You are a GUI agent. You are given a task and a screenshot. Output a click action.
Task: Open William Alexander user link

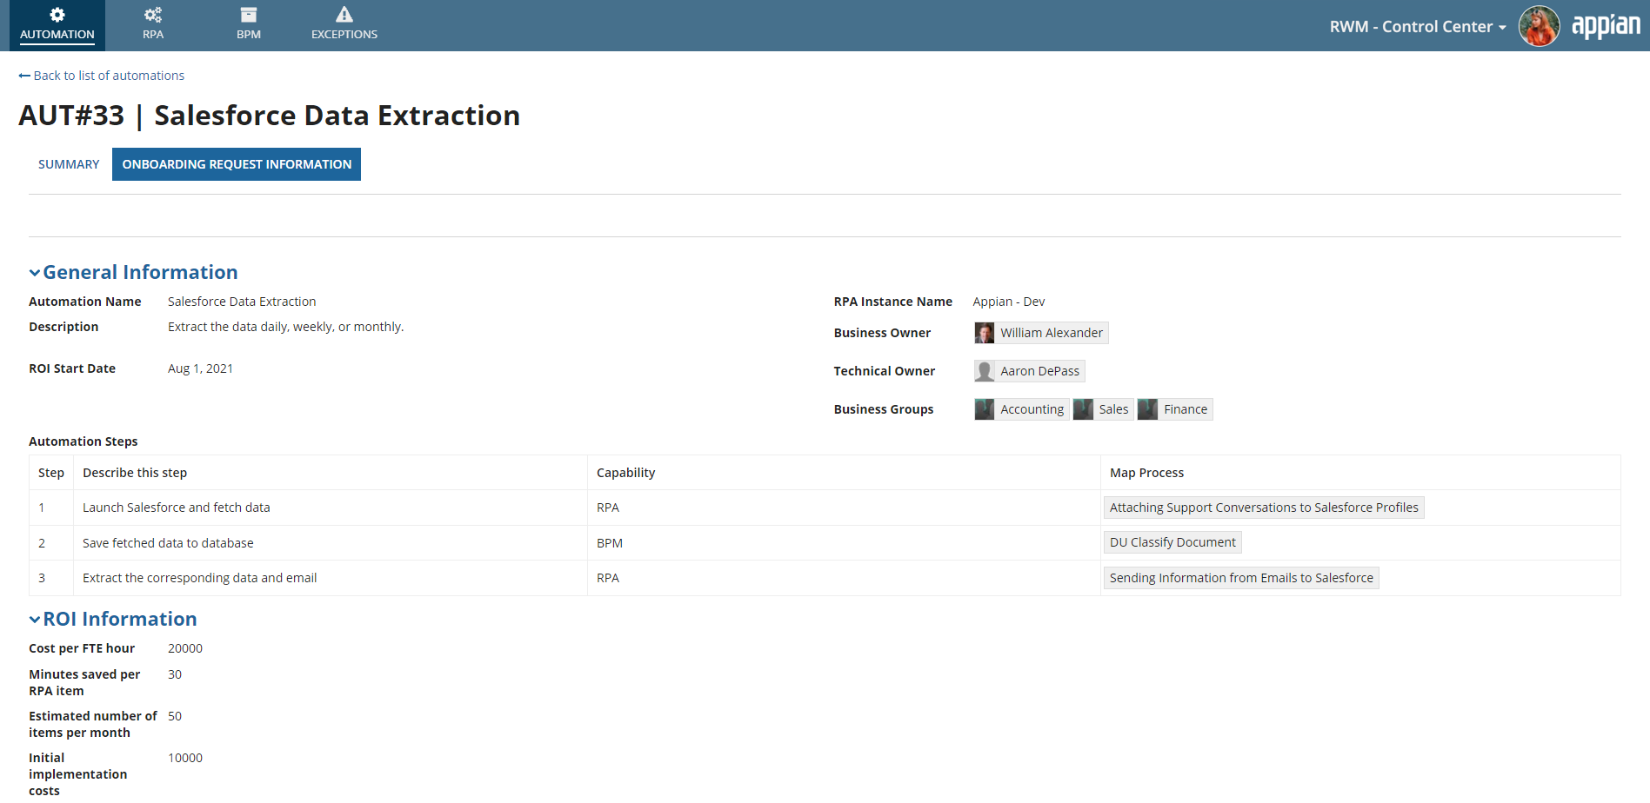[1052, 333]
